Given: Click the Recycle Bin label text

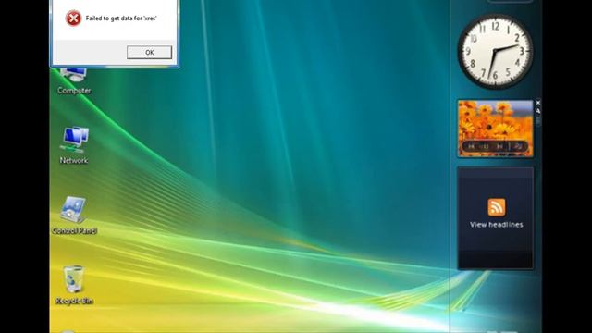Looking at the screenshot, I should (74, 301).
